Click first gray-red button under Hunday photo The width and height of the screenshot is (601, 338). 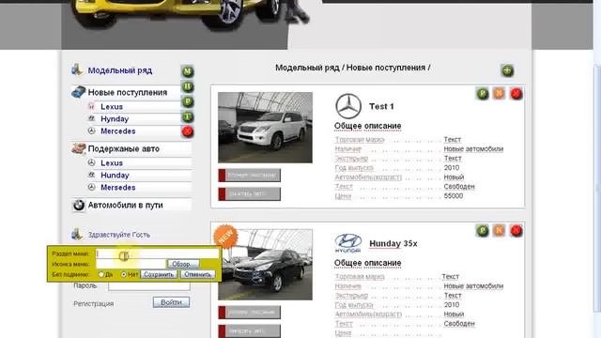tap(249, 313)
